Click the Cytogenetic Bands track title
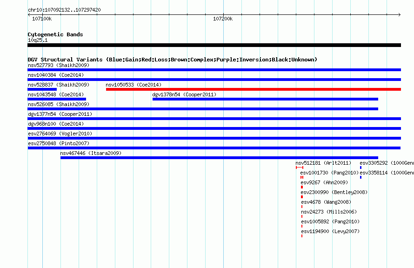414x268 pixels. click(x=55, y=34)
